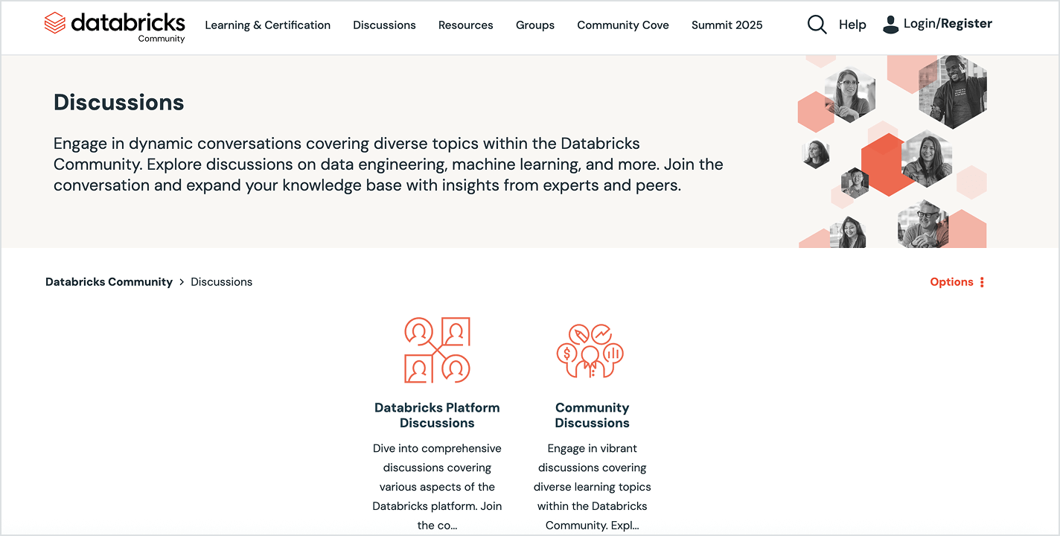Click the Databricks Community logo
1060x536 pixels.
point(115,26)
